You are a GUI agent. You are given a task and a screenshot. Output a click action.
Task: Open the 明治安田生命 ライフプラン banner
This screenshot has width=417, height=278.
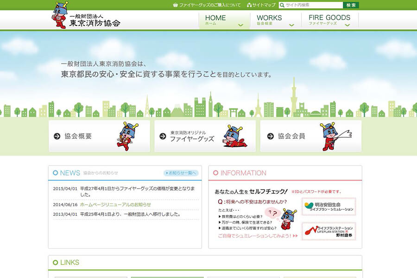[329, 207]
